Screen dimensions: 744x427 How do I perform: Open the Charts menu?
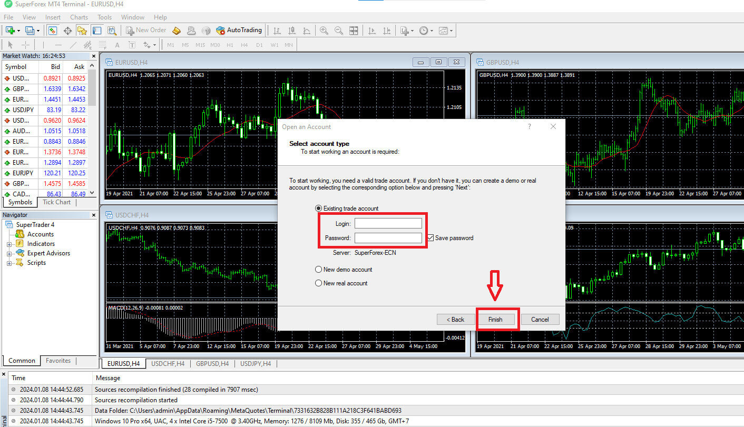[79, 17]
